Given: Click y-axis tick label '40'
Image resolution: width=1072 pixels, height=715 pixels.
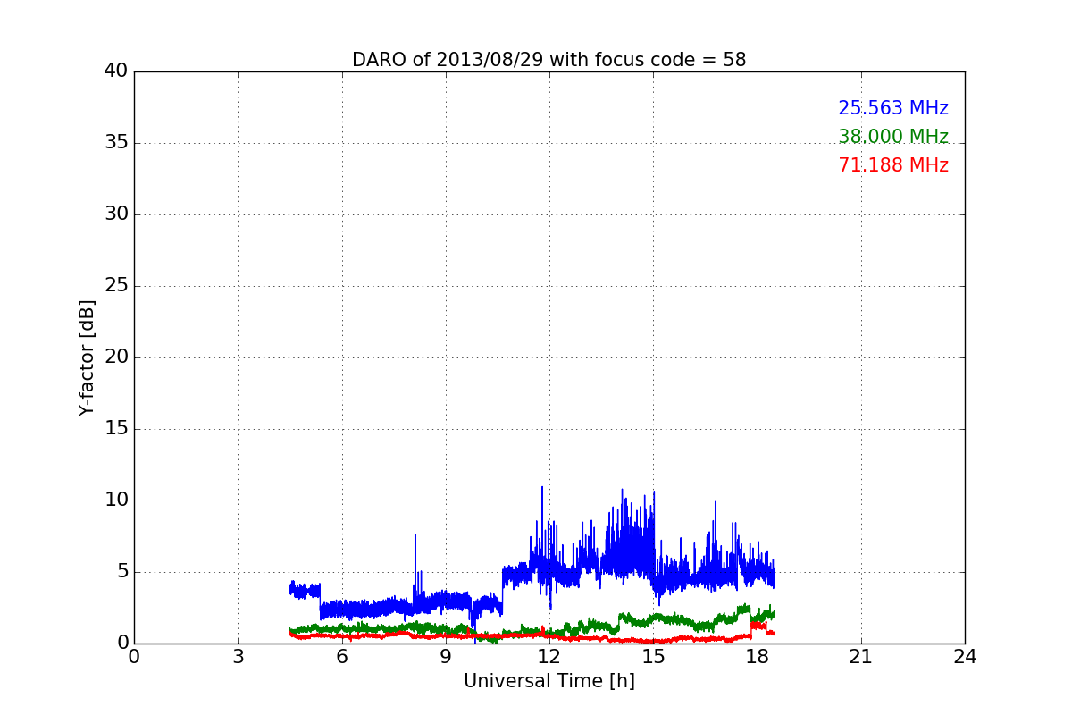Looking at the screenshot, I should (x=116, y=71).
